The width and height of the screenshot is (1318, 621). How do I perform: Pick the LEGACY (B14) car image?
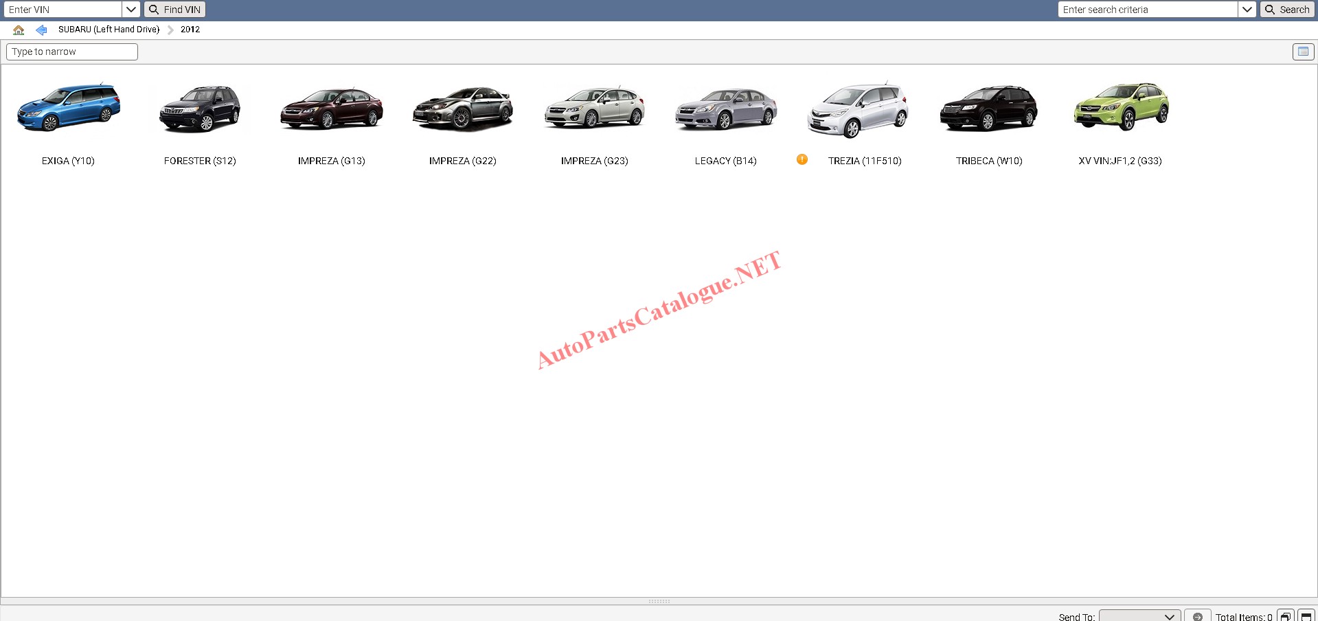point(725,110)
